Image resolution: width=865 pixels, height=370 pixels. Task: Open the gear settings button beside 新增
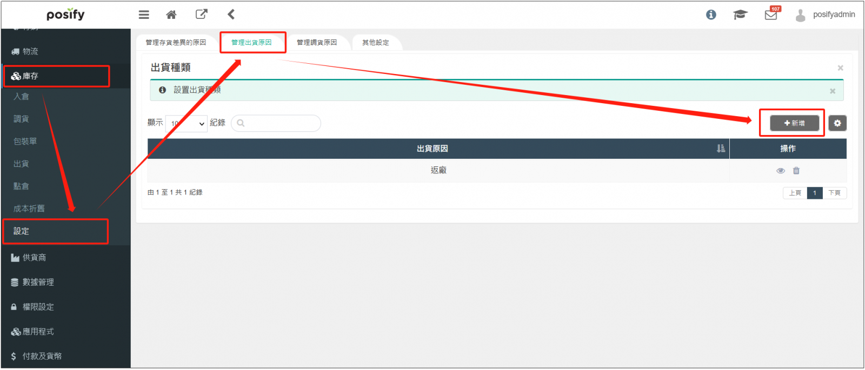pyautogui.click(x=837, y=123)
